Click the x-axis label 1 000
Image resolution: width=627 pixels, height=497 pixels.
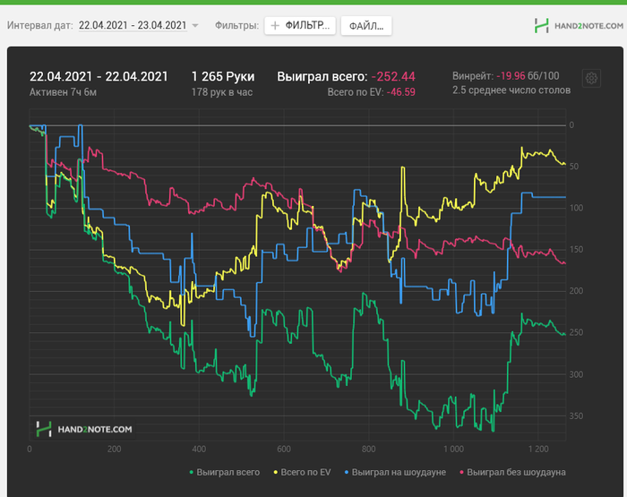point(453,449)
